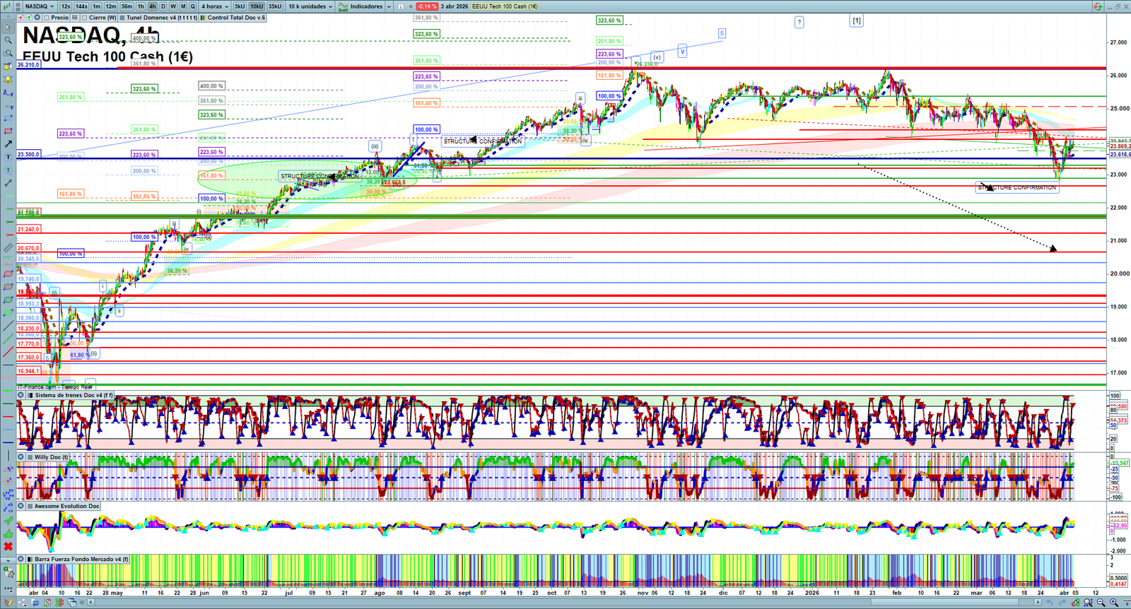This screenshot has height=609, width=1131.
Task: Click the Barra Fuerza Fondo Mercado v4 title
Action: [82, 559]
